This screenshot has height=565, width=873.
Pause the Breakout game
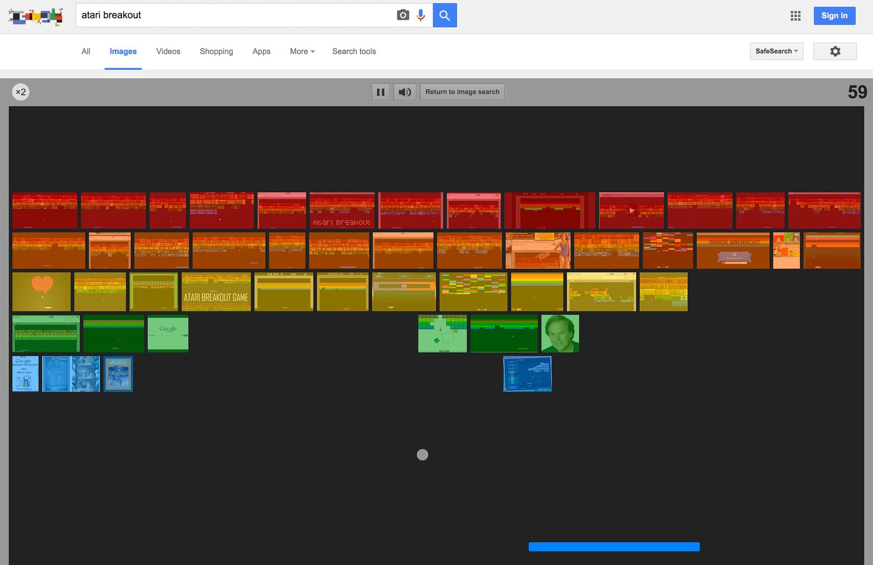[x=381, y=92]
